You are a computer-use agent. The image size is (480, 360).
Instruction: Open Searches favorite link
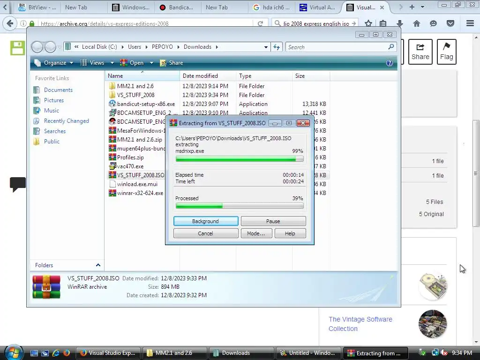pyautogui.click(x=55, y=131)
